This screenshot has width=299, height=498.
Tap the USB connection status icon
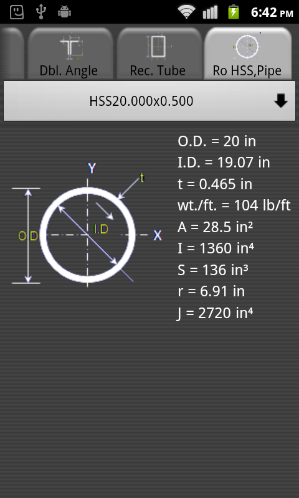click(x=40, y=12)
